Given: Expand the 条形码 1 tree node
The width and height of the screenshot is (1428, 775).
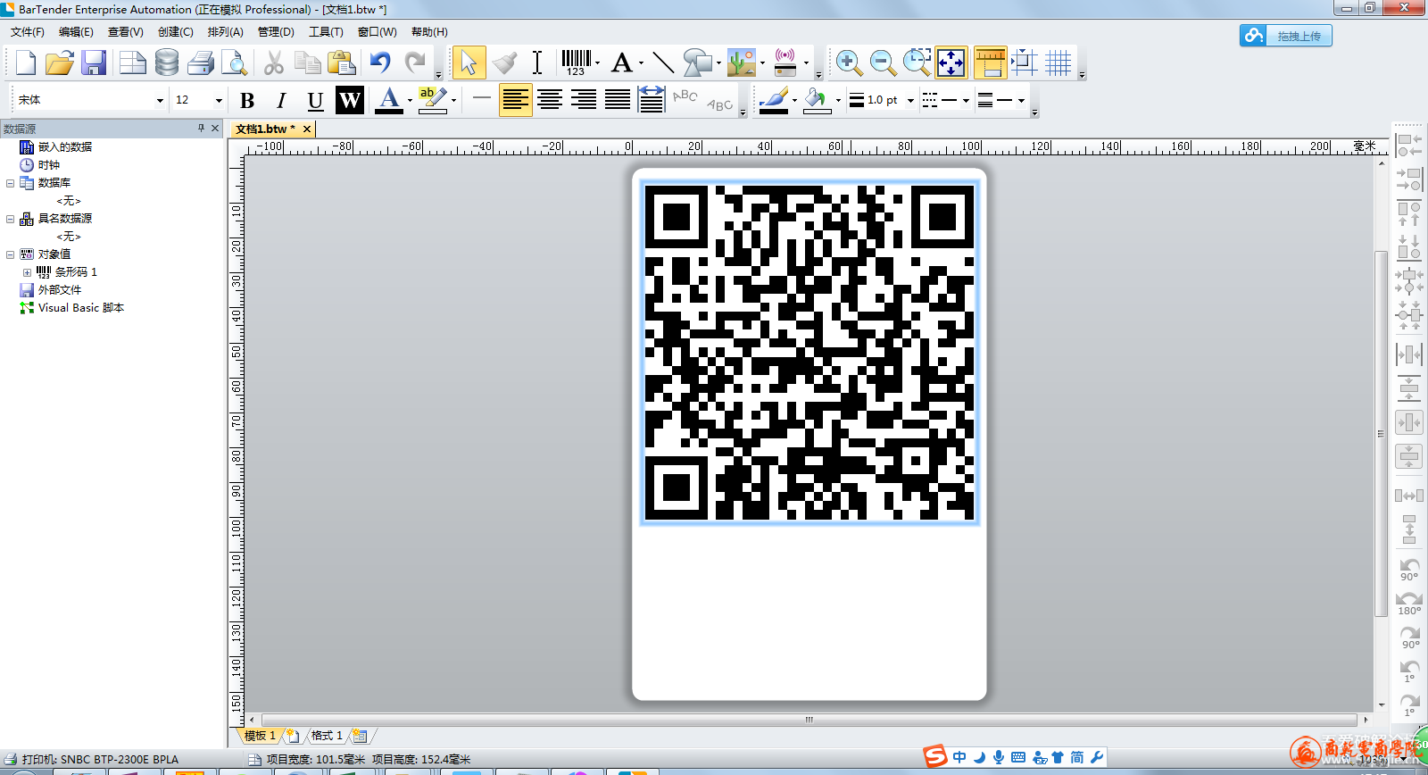Looking at the screenshot, I should (27, 272).
